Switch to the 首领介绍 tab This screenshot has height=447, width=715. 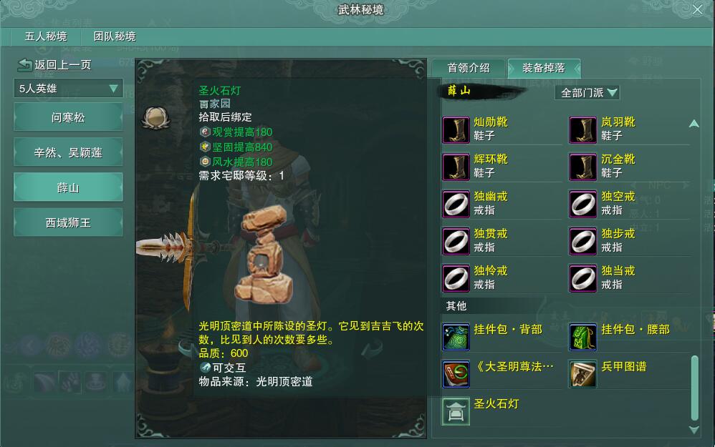(469, 68)
